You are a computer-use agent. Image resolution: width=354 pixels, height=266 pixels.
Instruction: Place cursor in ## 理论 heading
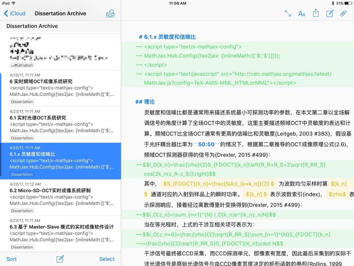(x=145, y=102)
